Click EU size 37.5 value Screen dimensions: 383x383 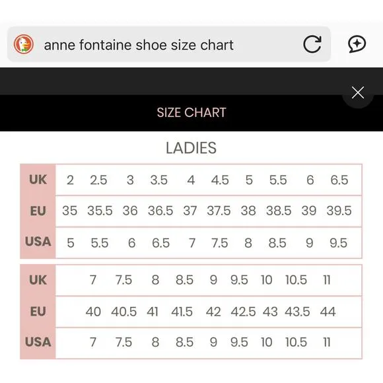click(x=219, y=211)
